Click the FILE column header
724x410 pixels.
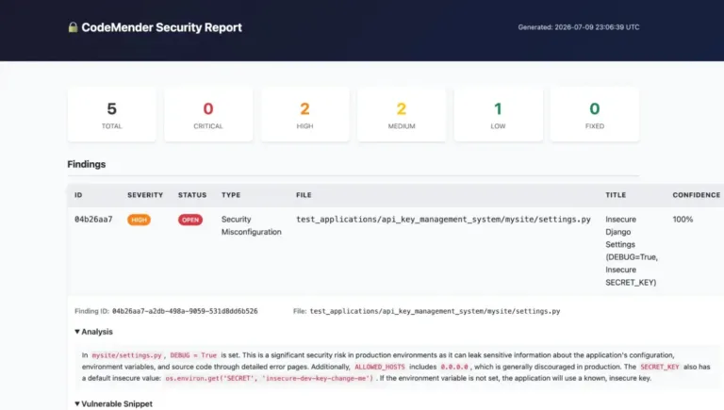coord(304,195)
